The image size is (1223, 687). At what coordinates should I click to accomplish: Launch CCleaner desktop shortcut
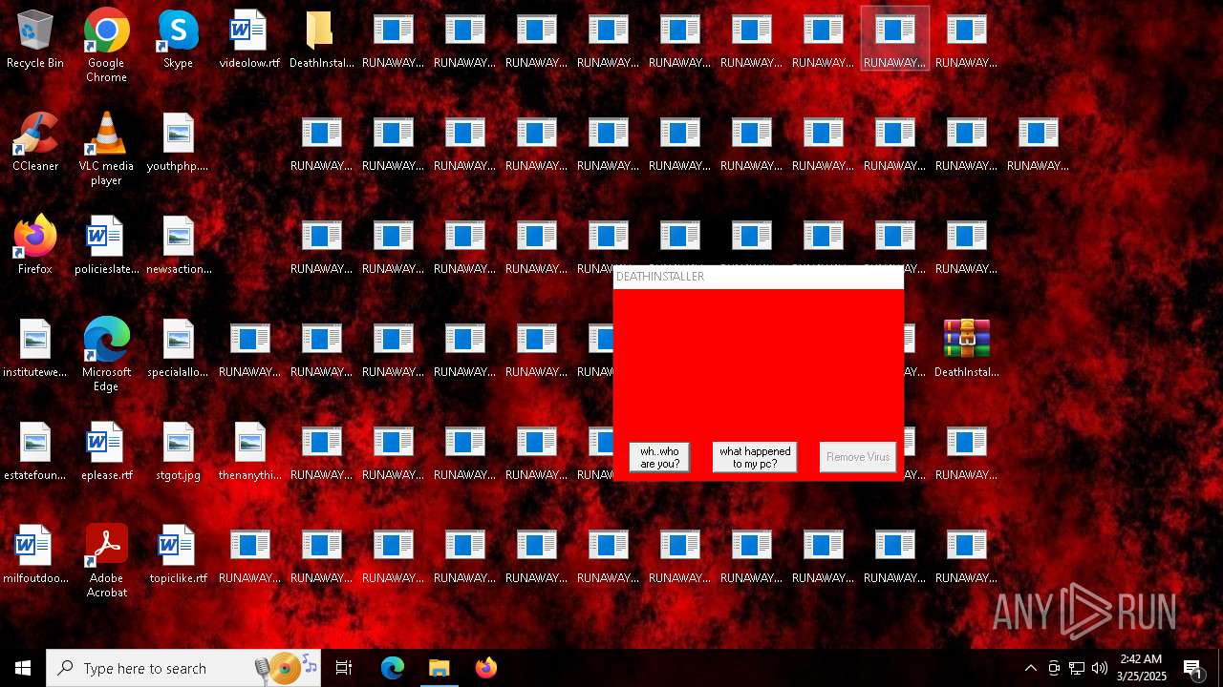35,143
